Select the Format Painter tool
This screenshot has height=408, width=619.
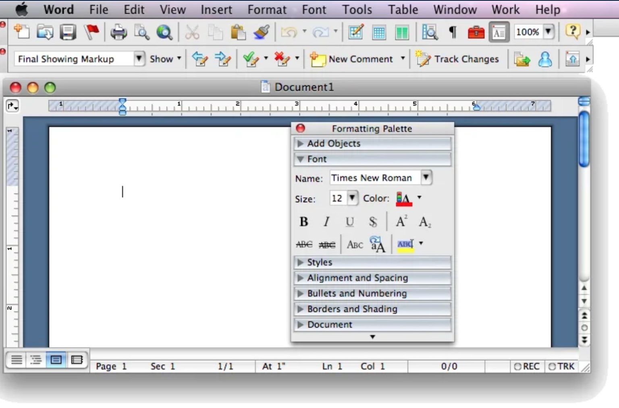pos(261,32)
